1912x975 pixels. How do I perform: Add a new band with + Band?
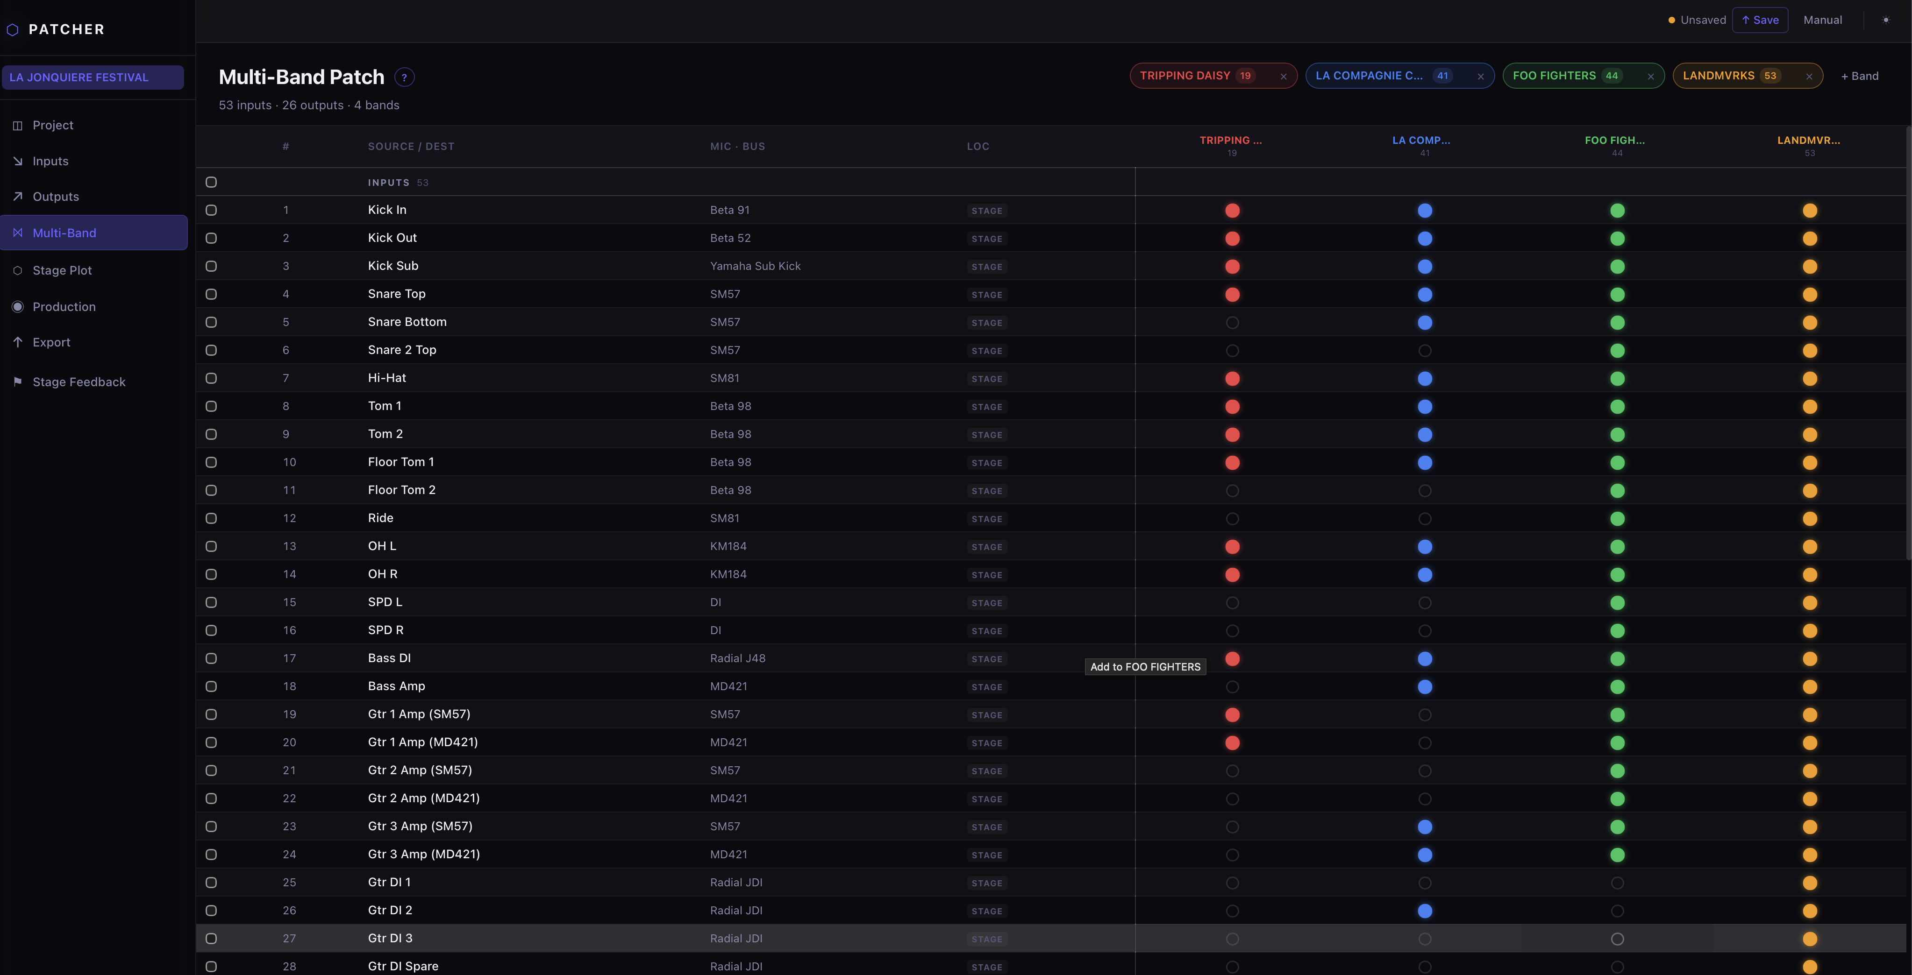(x=1859, y=77)
